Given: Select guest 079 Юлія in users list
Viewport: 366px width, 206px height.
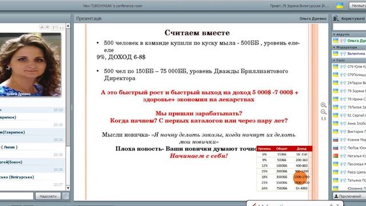Looking at the screenshot, I should coord(349,66).
